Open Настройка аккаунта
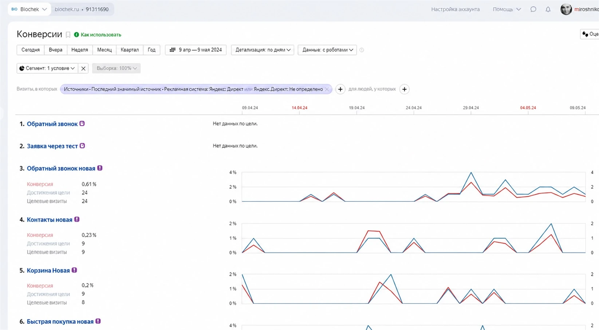Screen dimensions: 599x330 click(x=455, y=9)
